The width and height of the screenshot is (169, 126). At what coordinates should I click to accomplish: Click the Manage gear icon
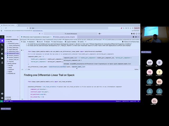click(x=2, y=98)
